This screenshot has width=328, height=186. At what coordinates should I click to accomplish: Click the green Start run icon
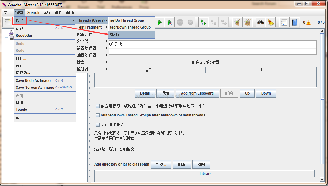point(160,22)
